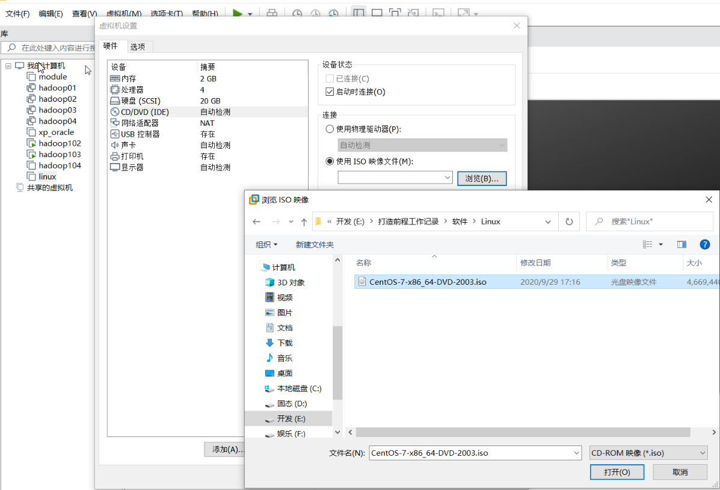Open hadoop01 VM in library tree

pyautogui.click(x=57, y=88)
